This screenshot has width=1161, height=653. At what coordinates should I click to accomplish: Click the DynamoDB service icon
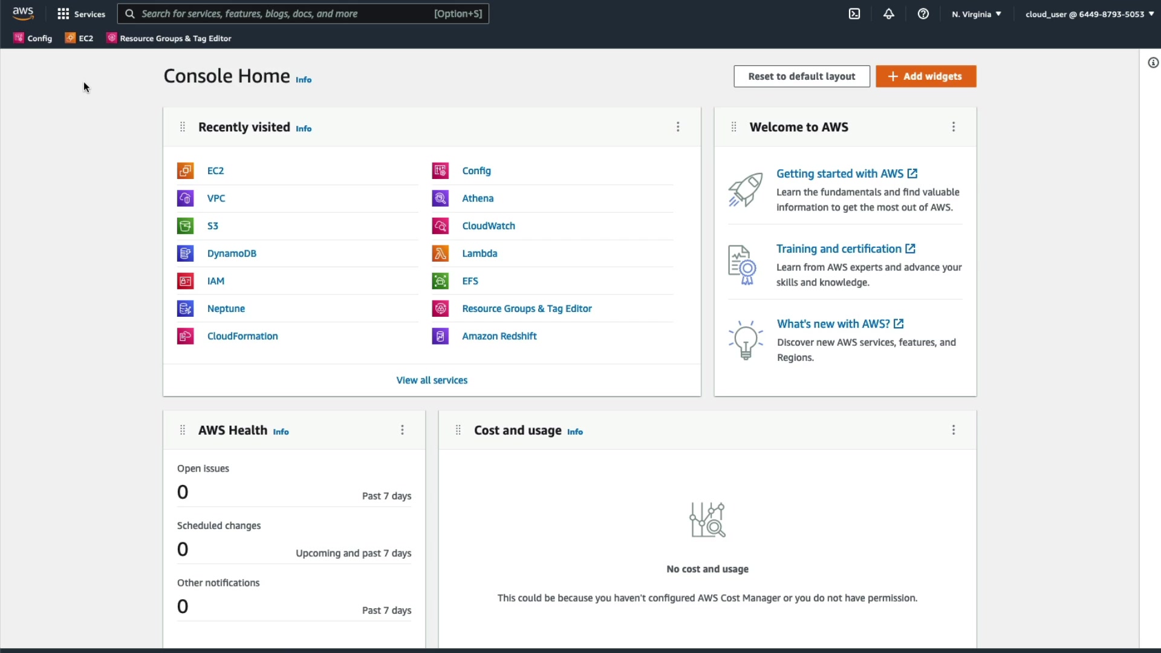click(x=185, y=253)
